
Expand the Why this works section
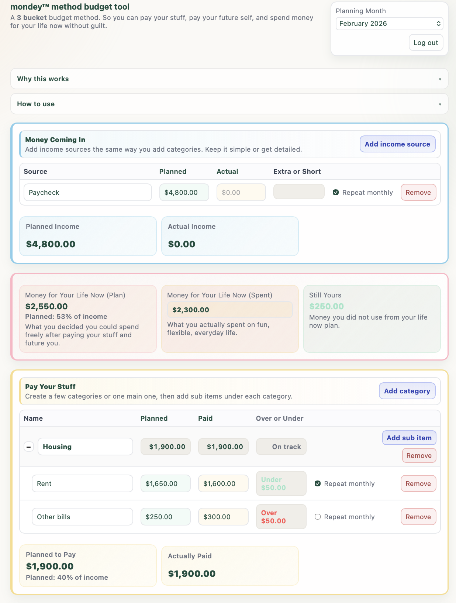tap(229, 79)
